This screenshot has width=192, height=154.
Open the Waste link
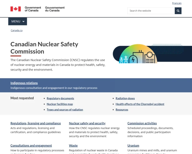pyautogui.click(x=73, y=146)
